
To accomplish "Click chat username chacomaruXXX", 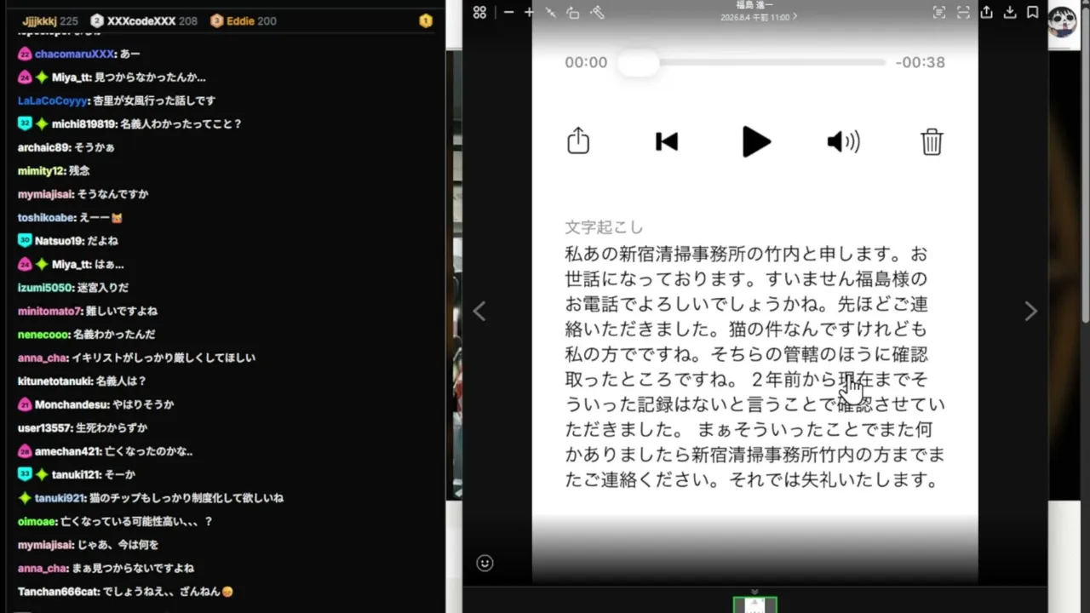I will click(x=74, y=54).
